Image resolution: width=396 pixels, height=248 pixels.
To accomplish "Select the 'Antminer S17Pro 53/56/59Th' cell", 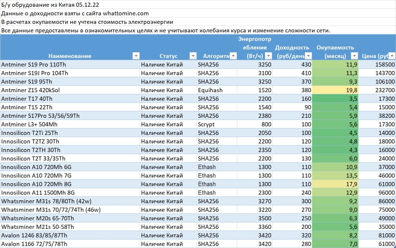I will 70,116.
